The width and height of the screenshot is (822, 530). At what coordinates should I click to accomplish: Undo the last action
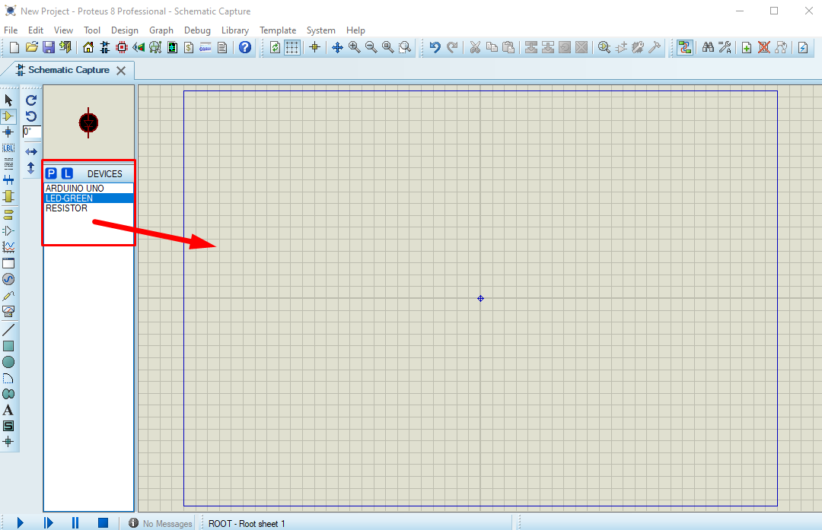tap(435, 48)
